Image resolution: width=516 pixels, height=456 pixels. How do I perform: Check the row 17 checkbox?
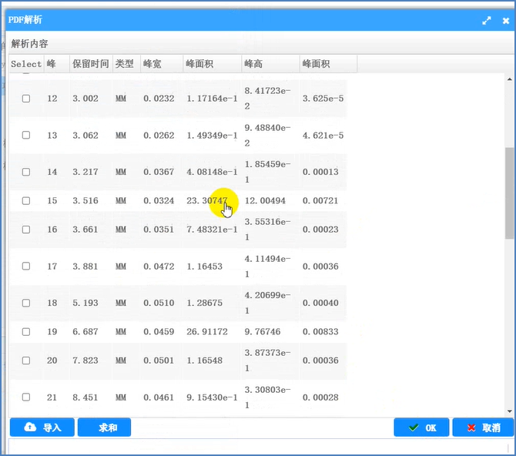tap(26, 266)
